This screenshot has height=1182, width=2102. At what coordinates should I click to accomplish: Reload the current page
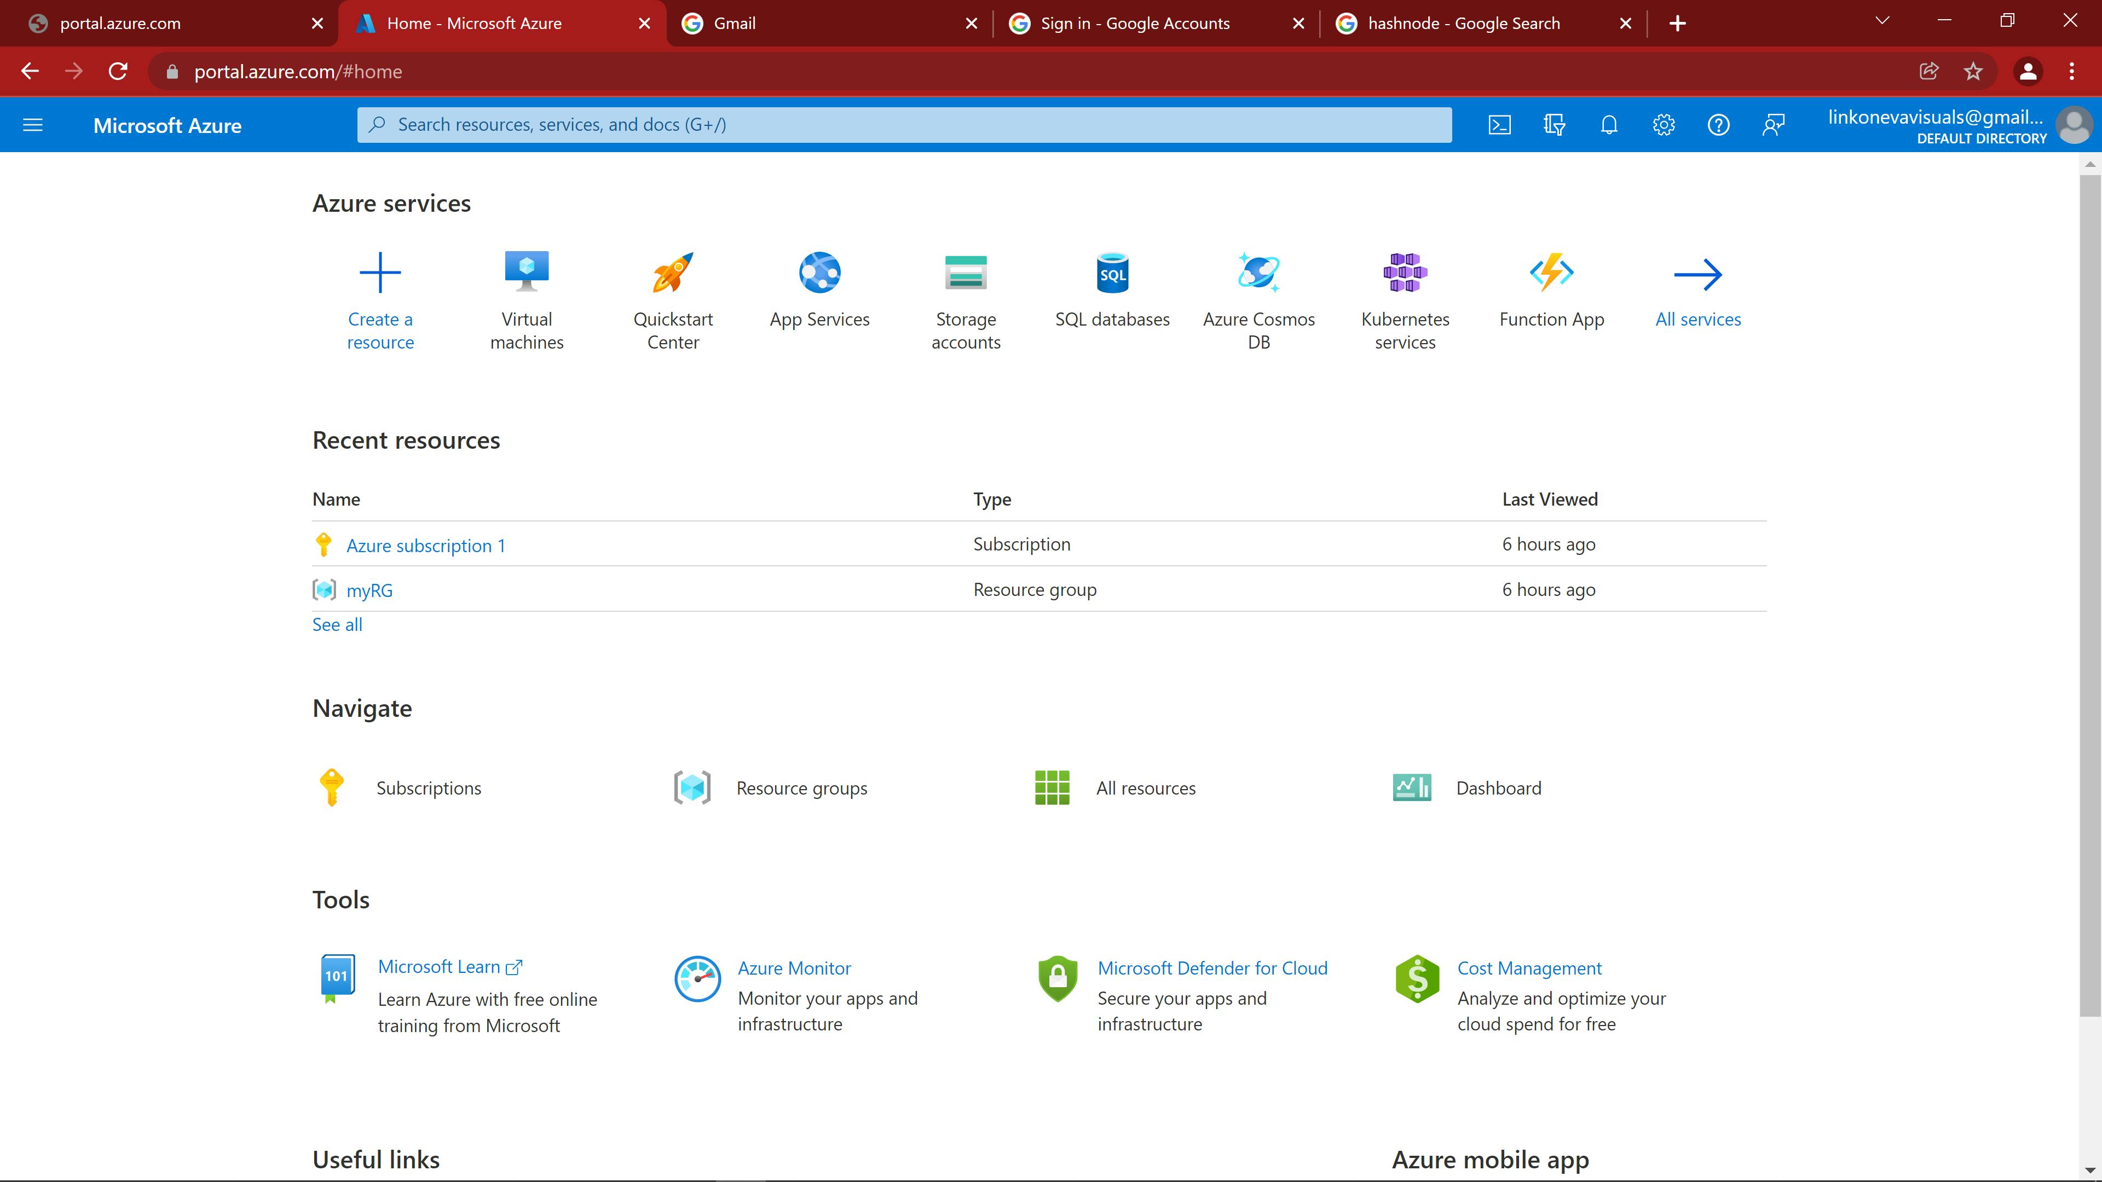tap(118, 72)
